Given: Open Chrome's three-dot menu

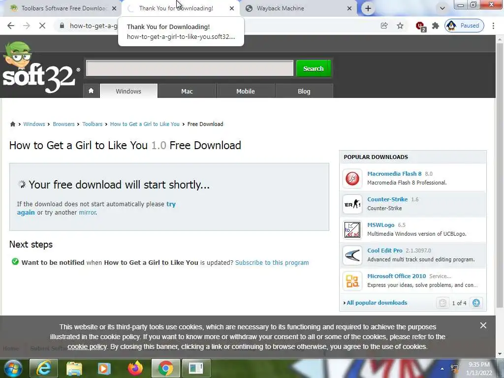Looking at the screenshot, I should (x=493, y=26).
